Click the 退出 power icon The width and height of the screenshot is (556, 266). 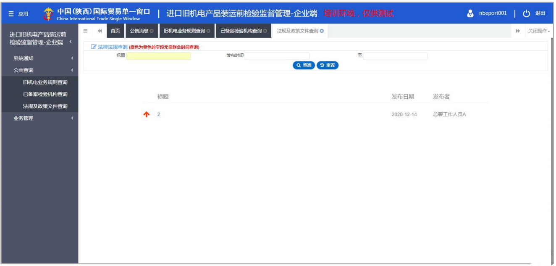click(x=527, y=13)
